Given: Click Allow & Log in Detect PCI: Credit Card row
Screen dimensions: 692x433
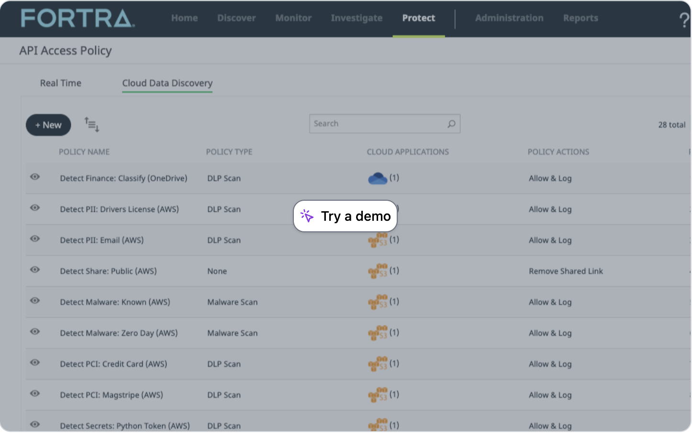Looking at the screenshot, I should [x=550, y=364].
